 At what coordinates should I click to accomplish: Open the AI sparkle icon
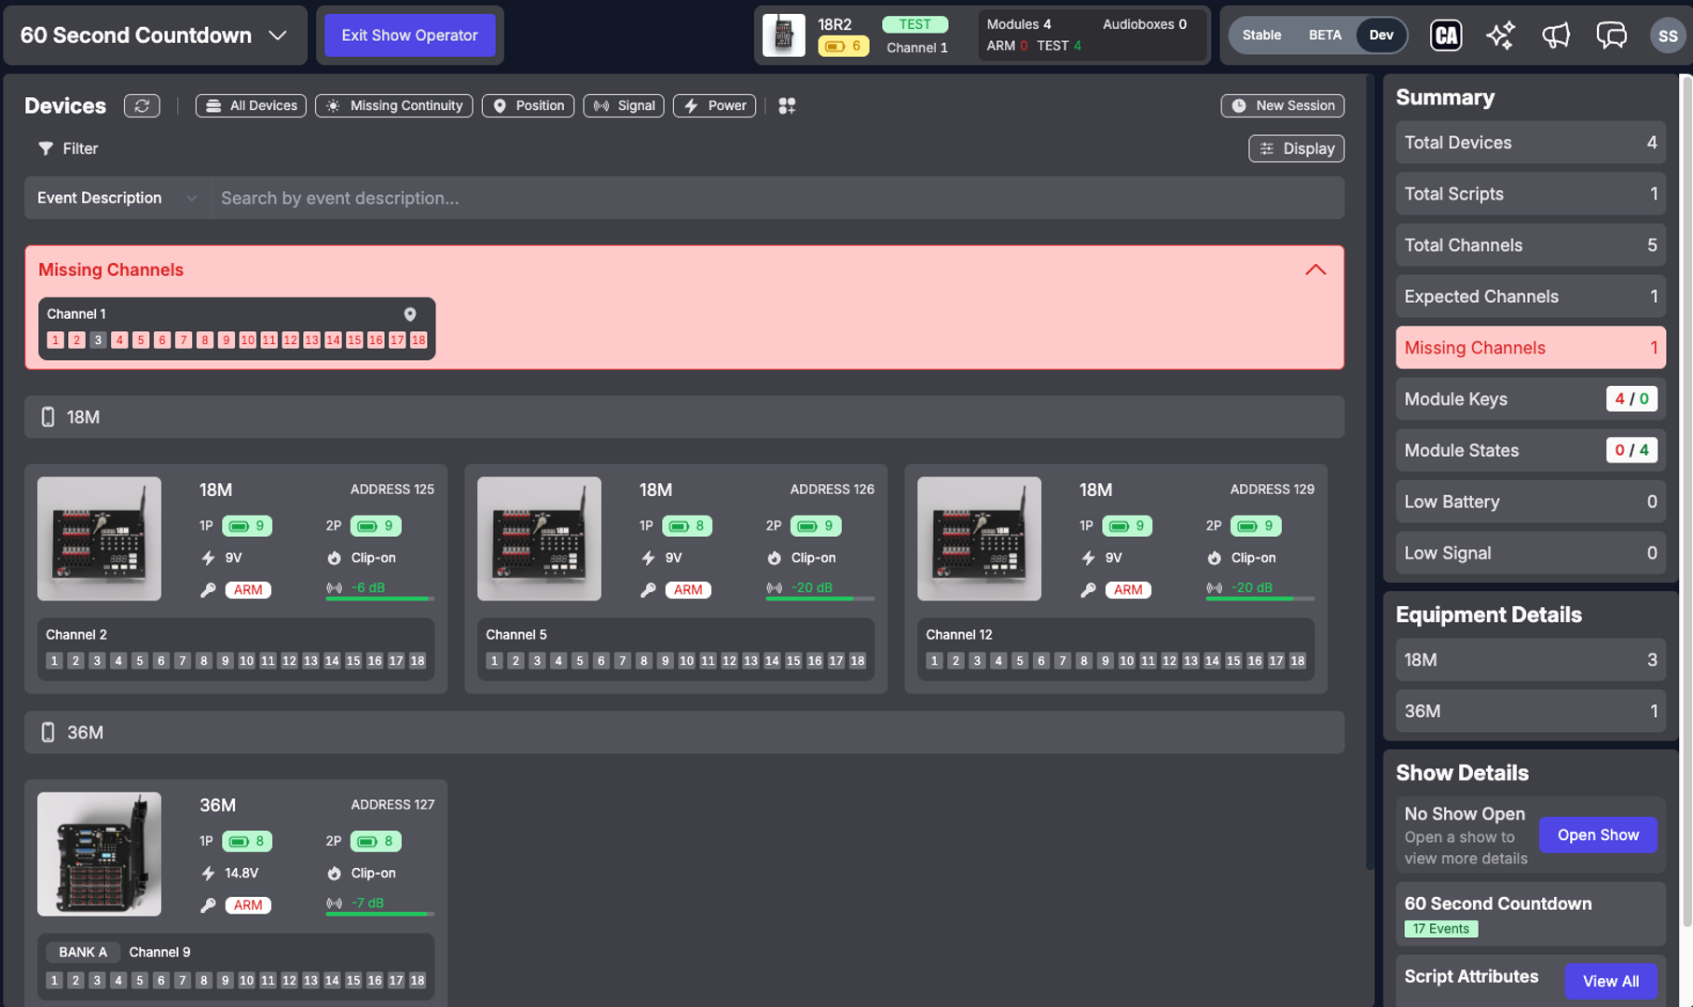(x=1500, y=35)
